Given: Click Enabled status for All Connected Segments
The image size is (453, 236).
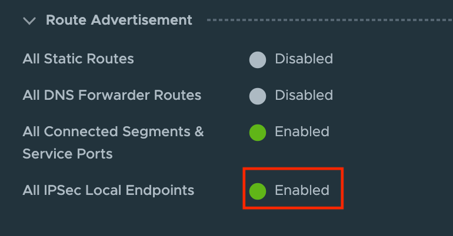Looking at the screenshot, I should point(302,132).
